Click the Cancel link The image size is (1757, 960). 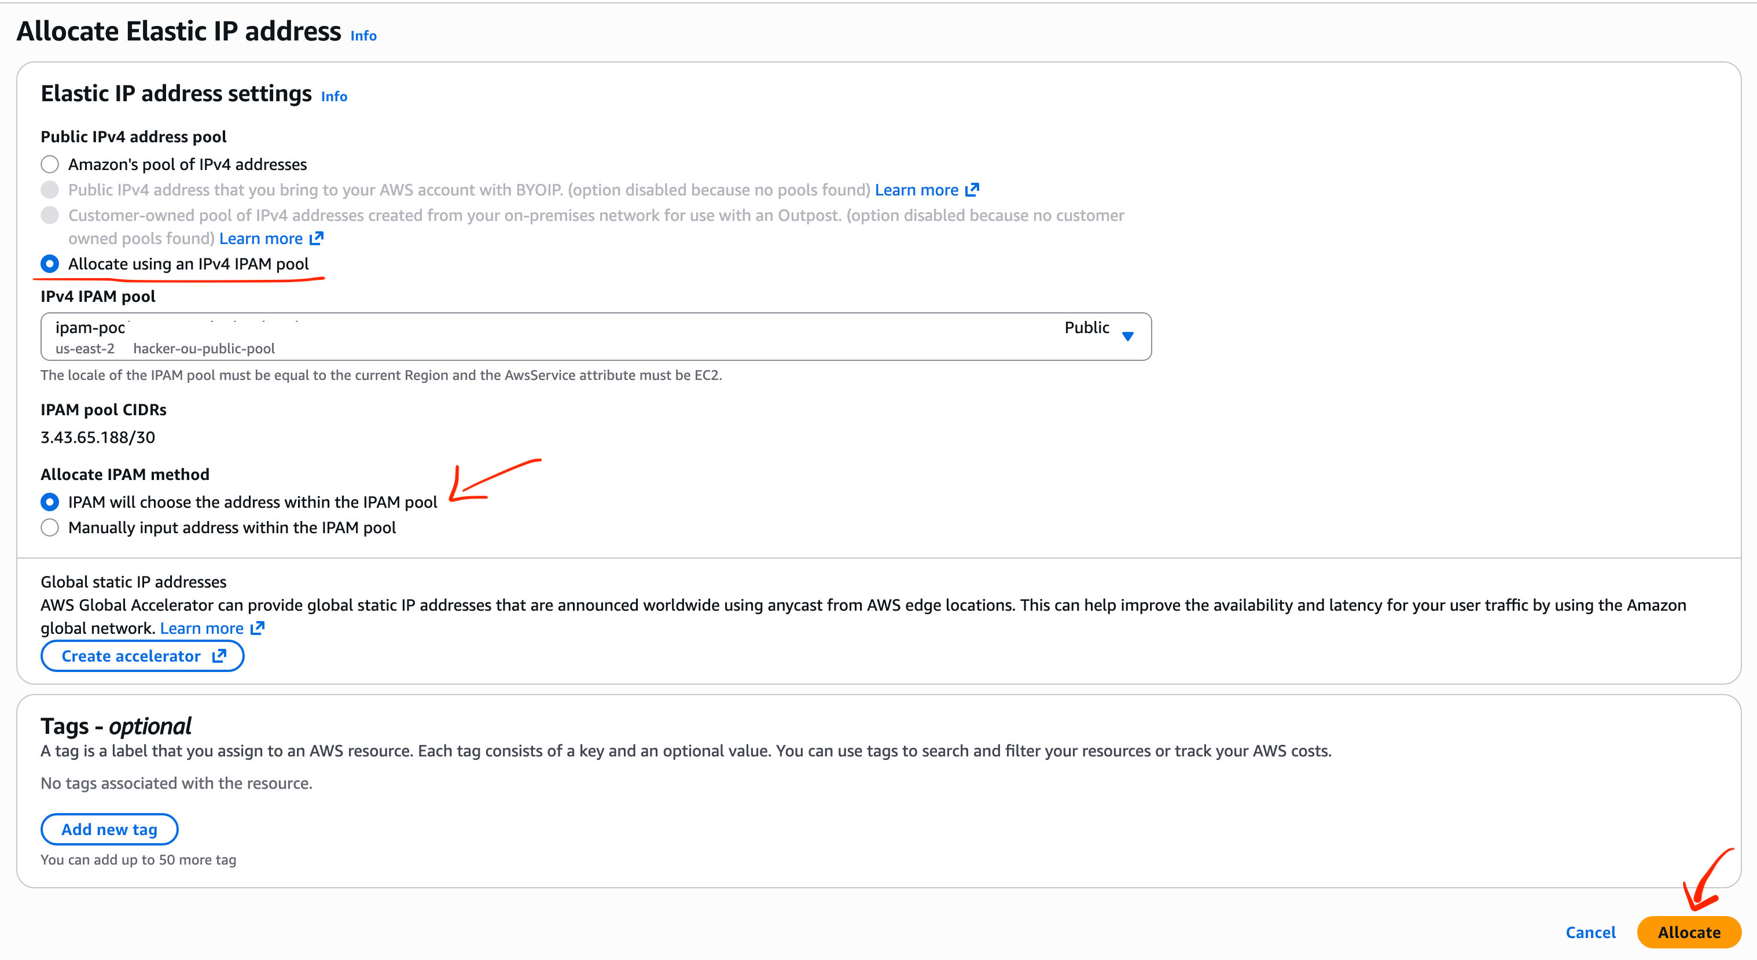click(1590, 932)
